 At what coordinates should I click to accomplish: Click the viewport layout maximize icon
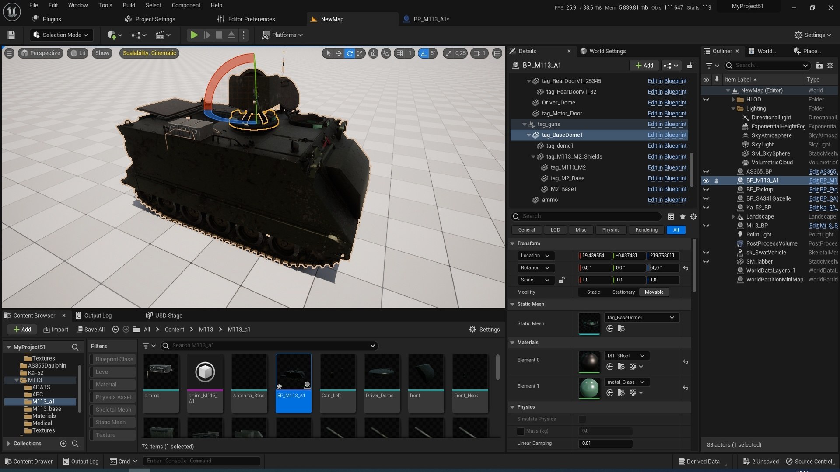pyautogui.click(x=497, y=53)
